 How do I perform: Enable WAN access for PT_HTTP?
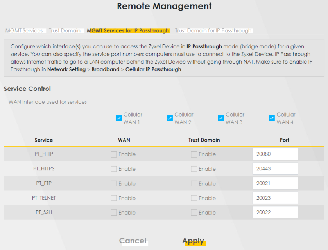pyautogui.click(x=114, y=154)
